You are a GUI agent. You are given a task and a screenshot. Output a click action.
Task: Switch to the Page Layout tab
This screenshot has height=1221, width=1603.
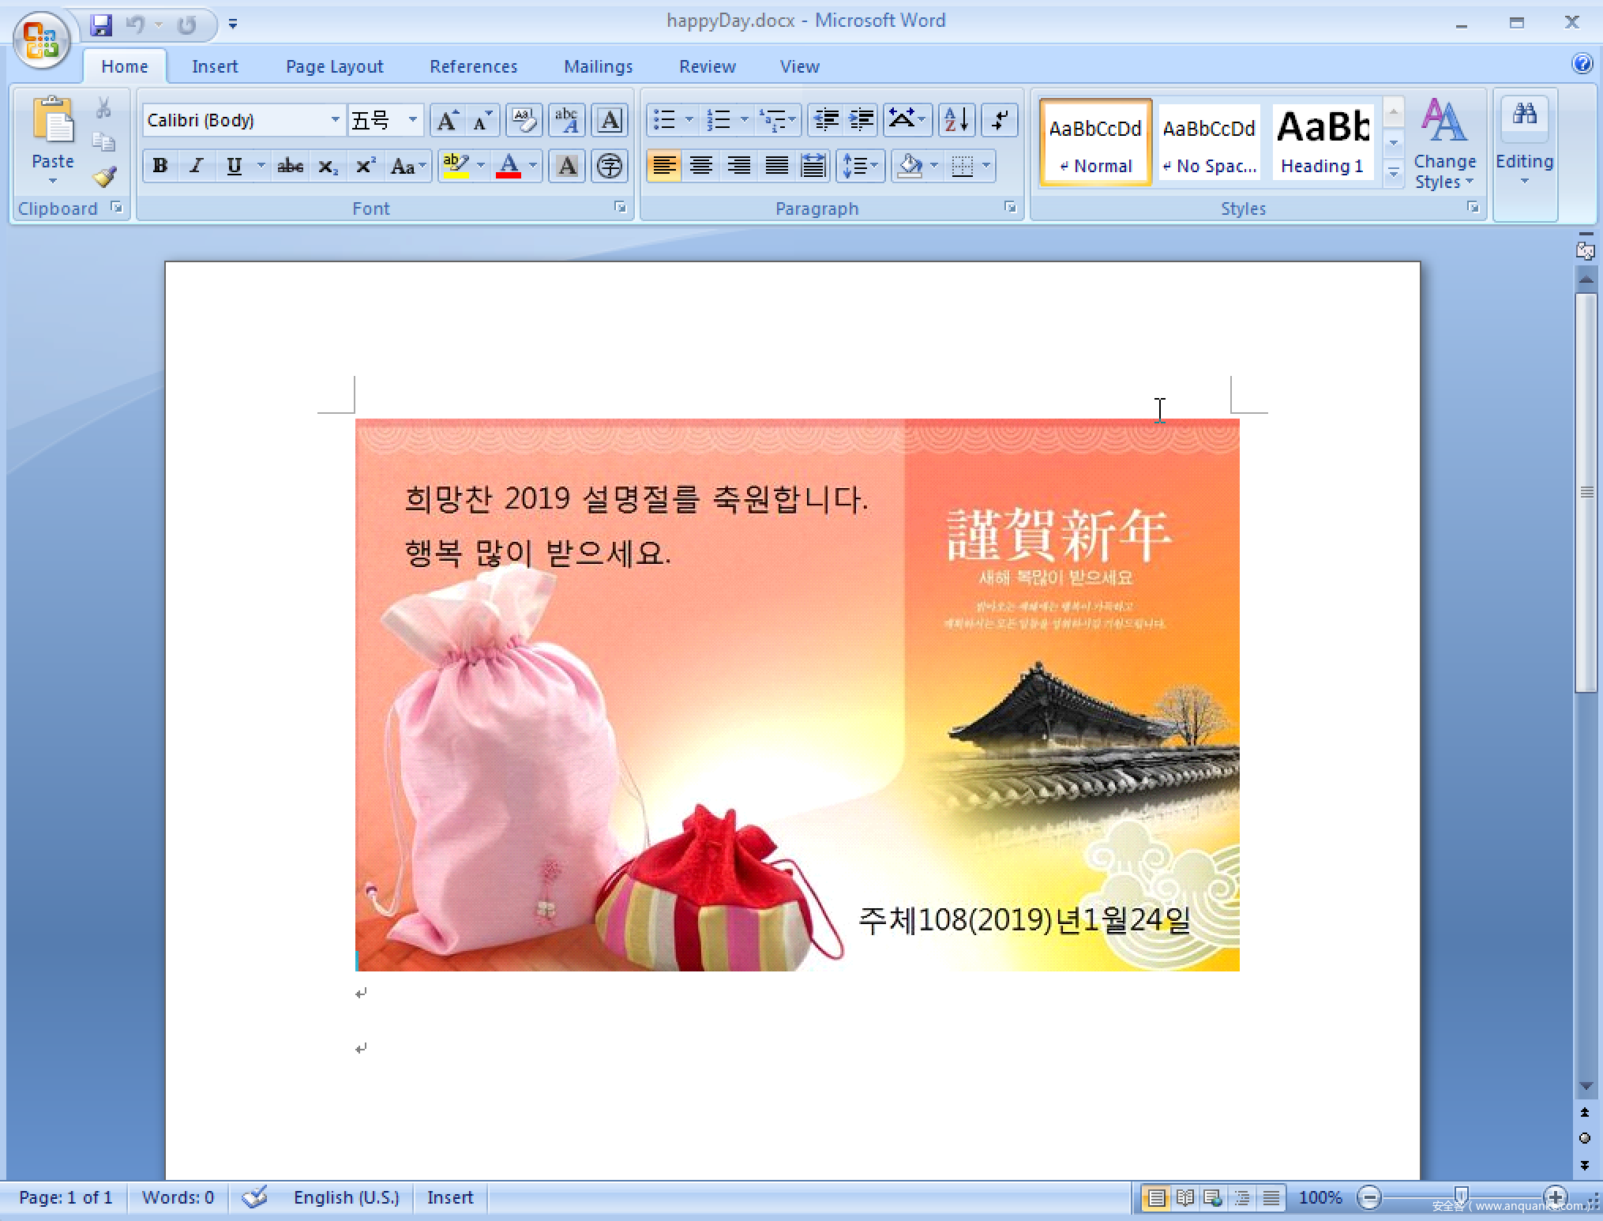click(x=334, y=67)
